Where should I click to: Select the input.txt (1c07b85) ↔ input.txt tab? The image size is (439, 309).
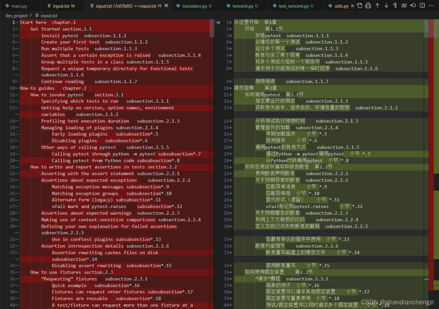pos(128,6)
